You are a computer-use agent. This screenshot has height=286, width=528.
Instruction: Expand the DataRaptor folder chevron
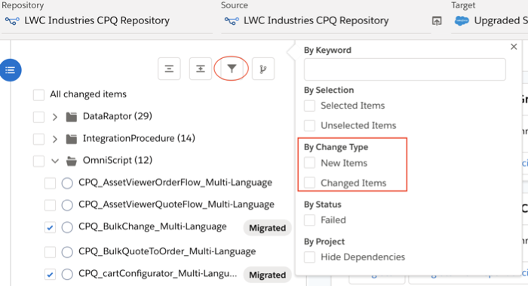[55, 117]
